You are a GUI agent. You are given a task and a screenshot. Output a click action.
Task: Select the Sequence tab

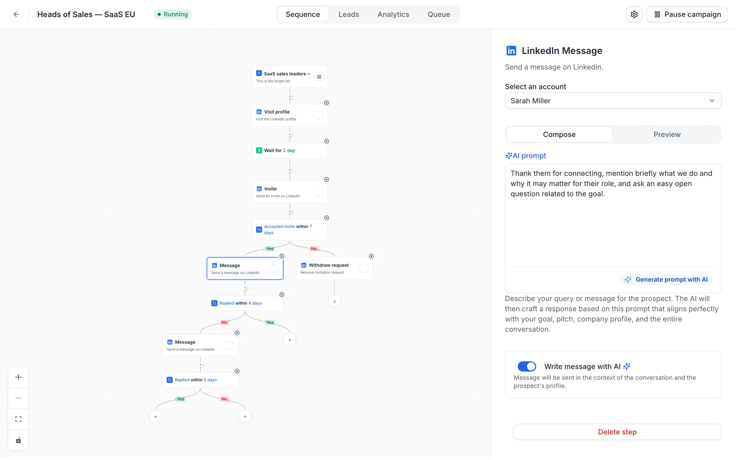click(303, 14)
